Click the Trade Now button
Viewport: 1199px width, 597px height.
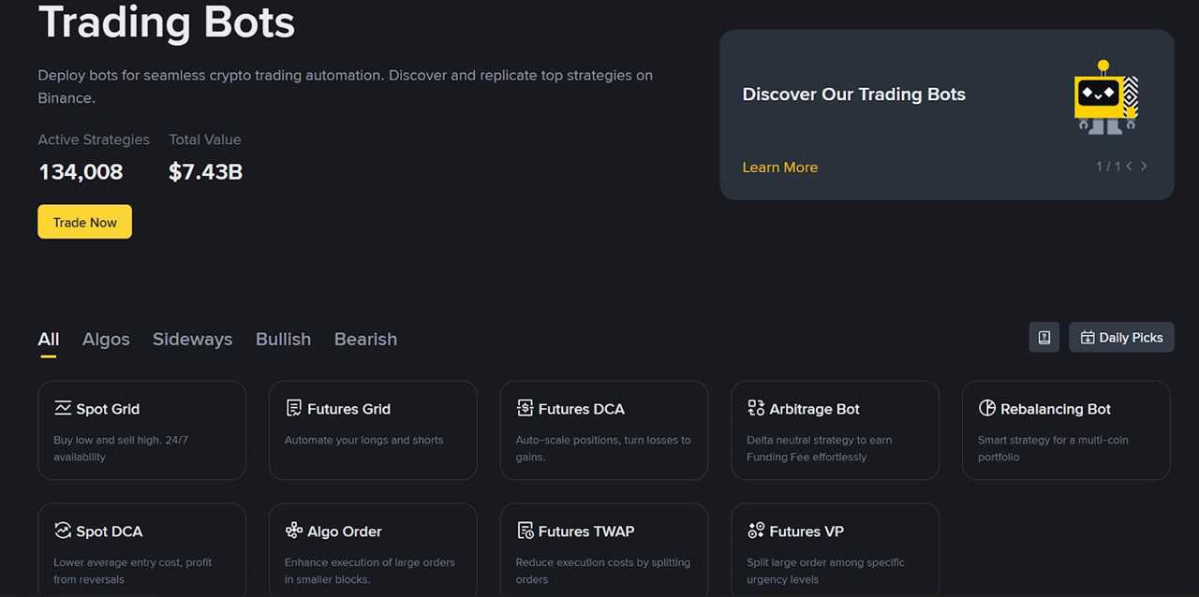point(84,222)
